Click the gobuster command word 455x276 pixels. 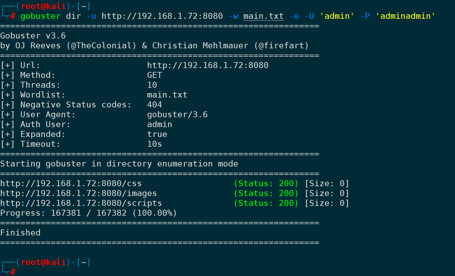(x=41, y=16)
